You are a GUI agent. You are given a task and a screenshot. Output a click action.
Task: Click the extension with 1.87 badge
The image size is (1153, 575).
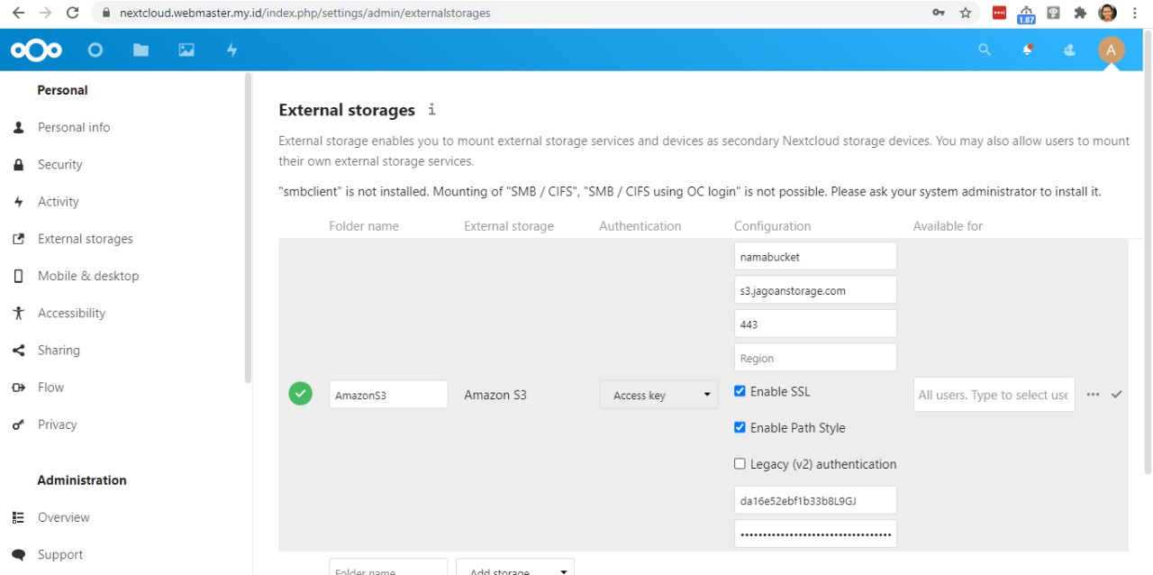[1026, 14]
